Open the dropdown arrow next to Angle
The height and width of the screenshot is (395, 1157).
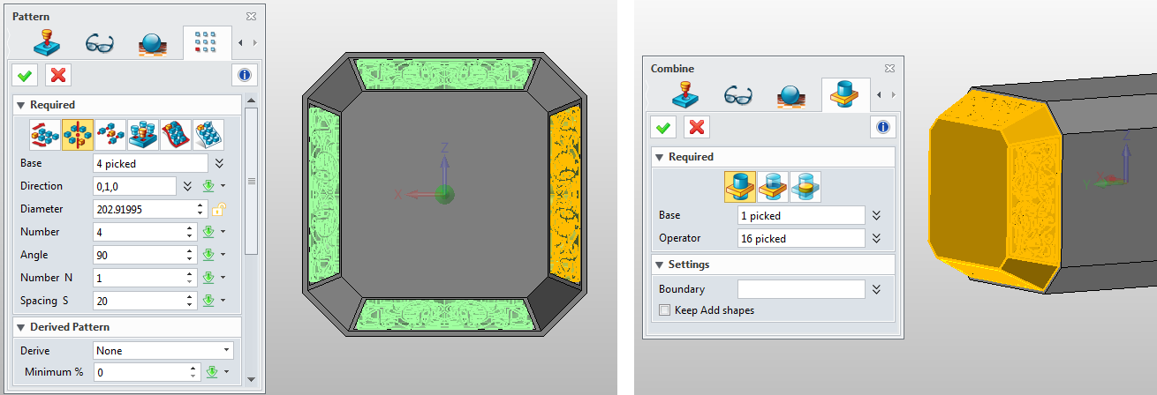click(x=223, y=255)
